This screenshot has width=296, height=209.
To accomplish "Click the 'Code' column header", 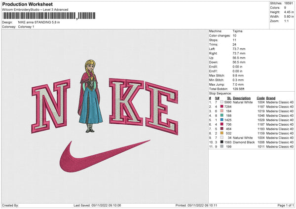I will tap(260, 98).
